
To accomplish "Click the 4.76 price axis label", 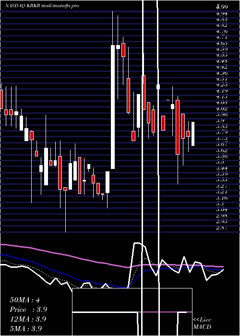I will pos(222,32).
